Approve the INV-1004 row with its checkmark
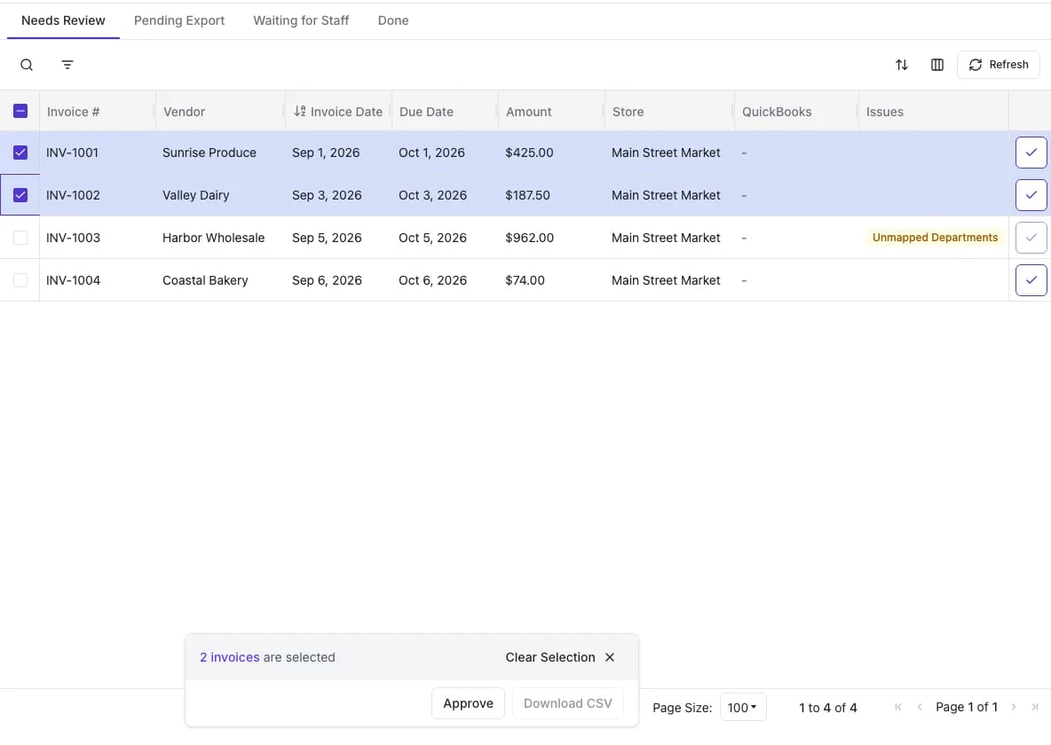The height and width of the screenshot is (745, 1051). 1031,280
